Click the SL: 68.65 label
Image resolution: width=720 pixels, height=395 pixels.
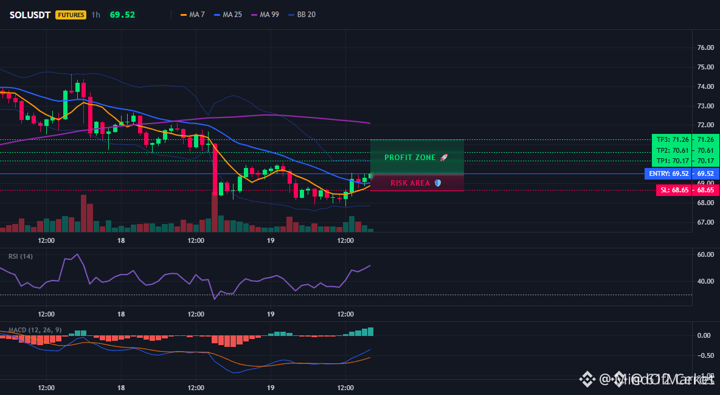pos(674,190)
